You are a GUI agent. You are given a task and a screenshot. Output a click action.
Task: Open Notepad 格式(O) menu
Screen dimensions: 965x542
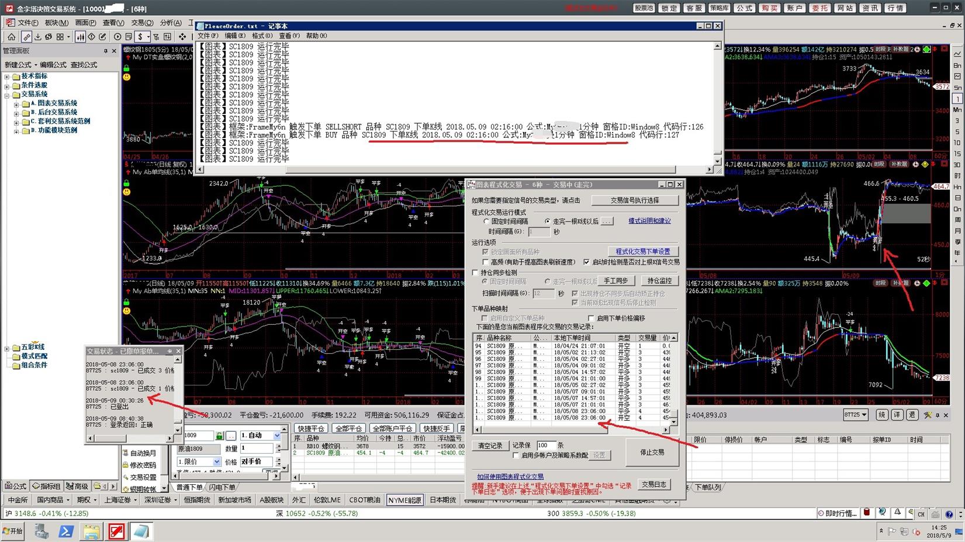[x=262, y=36]
